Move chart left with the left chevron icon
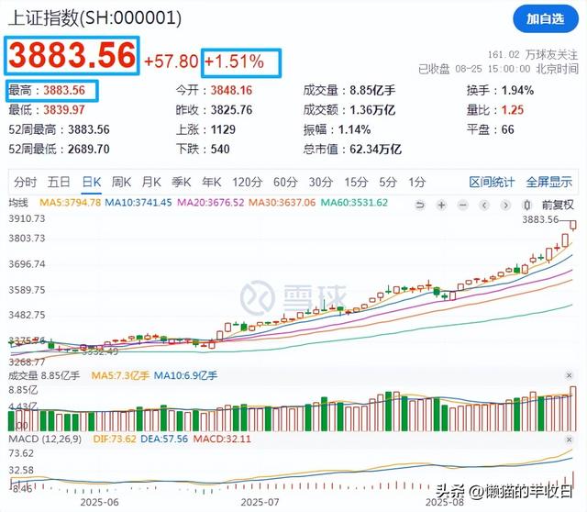Viewport: 587px width, 512px height. click(484, 206)
